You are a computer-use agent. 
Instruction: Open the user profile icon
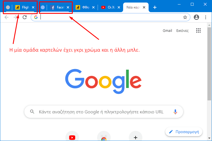(x=196, y=17)
